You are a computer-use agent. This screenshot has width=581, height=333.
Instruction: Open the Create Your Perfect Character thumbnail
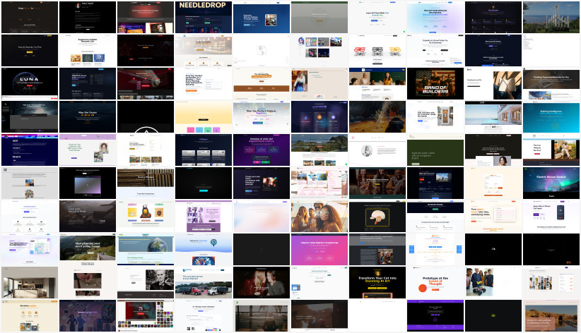tap(319, 249)
